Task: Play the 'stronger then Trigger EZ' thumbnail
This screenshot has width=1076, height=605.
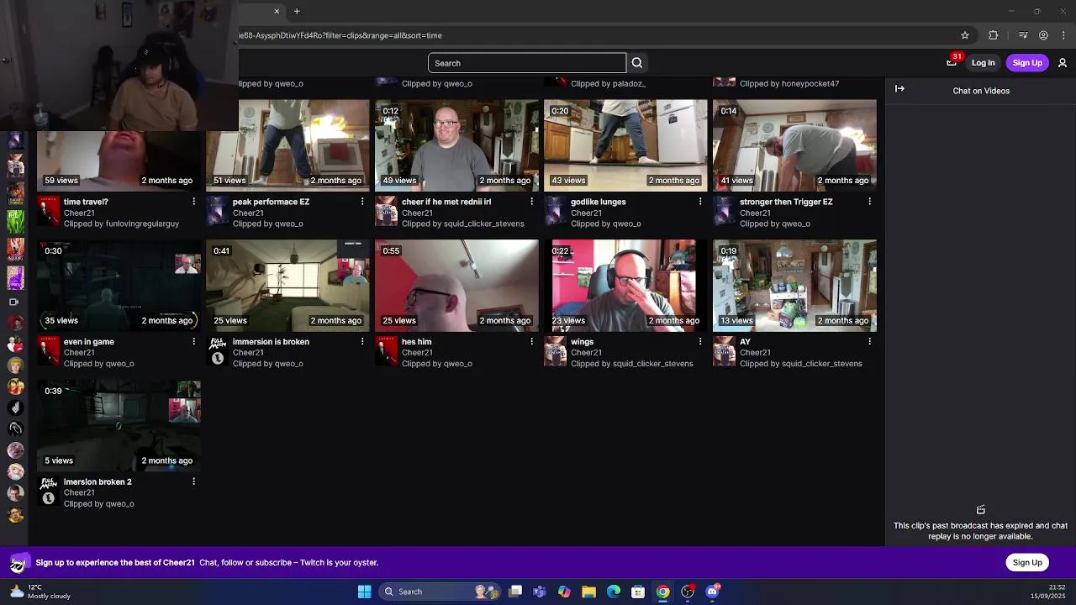Action: point(794,145)
